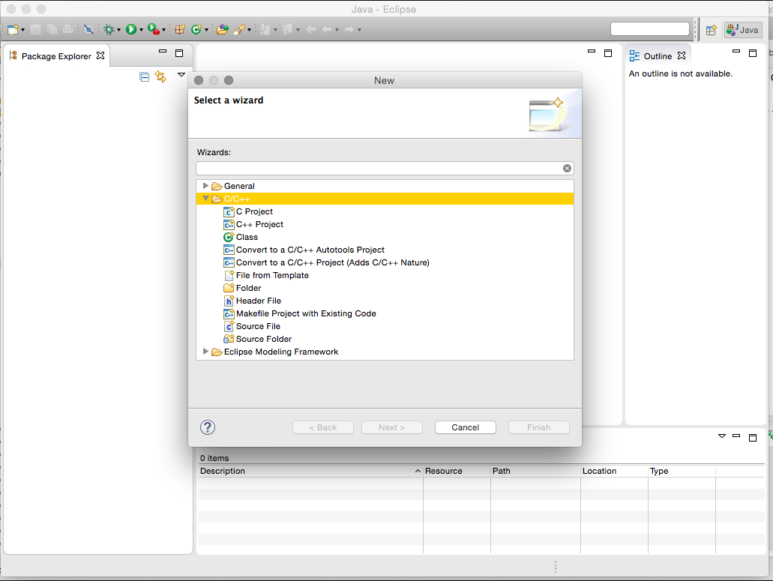
Task: Click the Open Perspective icon
Action: [711, 30]
